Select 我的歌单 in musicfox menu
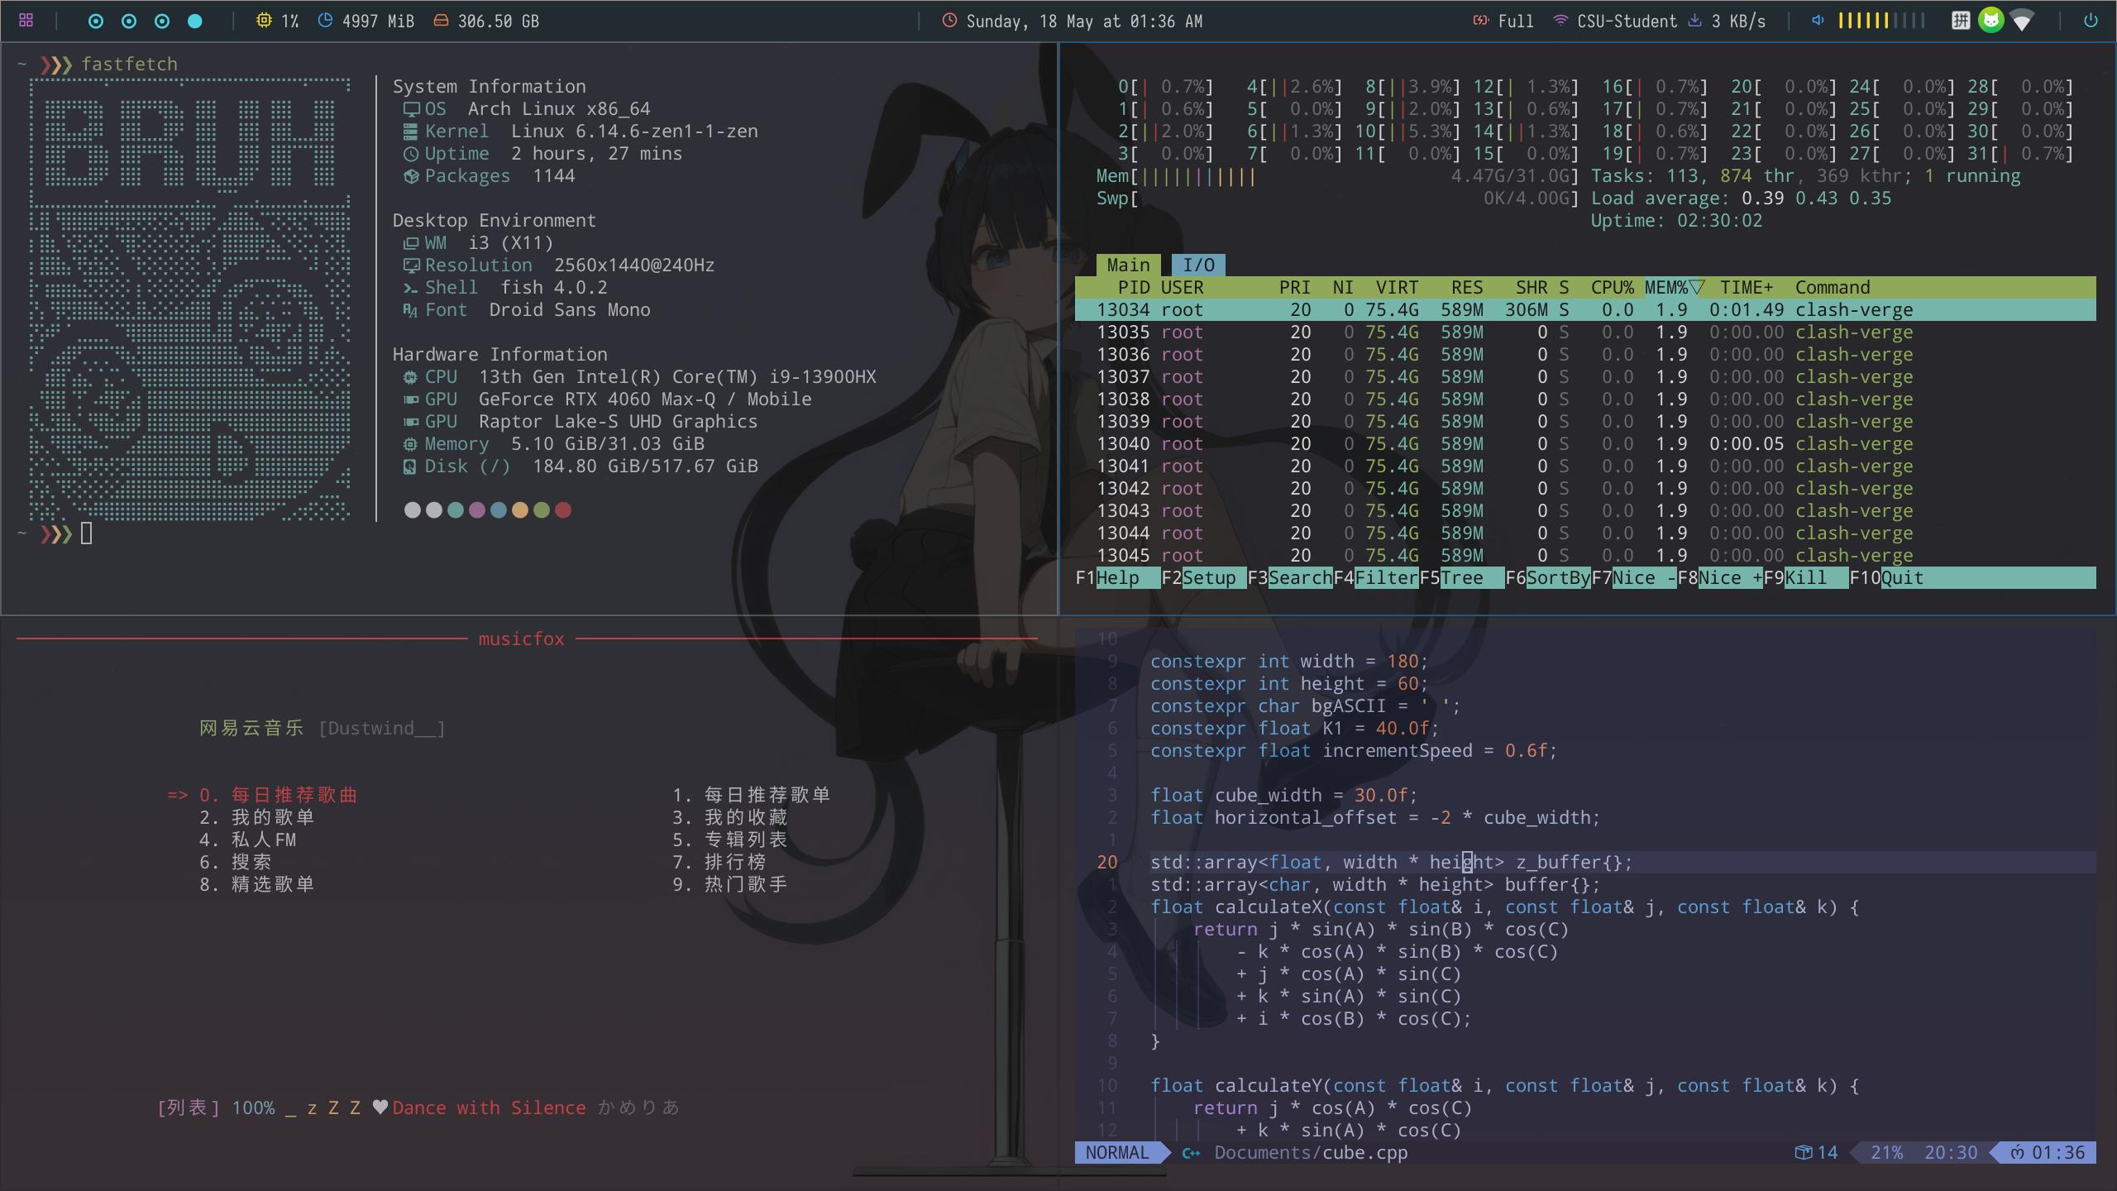This screenshot has width=2117, height=1191. [272, 817]
